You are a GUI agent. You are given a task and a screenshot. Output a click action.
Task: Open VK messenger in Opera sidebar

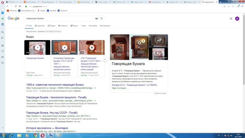(x=2, y=25)
